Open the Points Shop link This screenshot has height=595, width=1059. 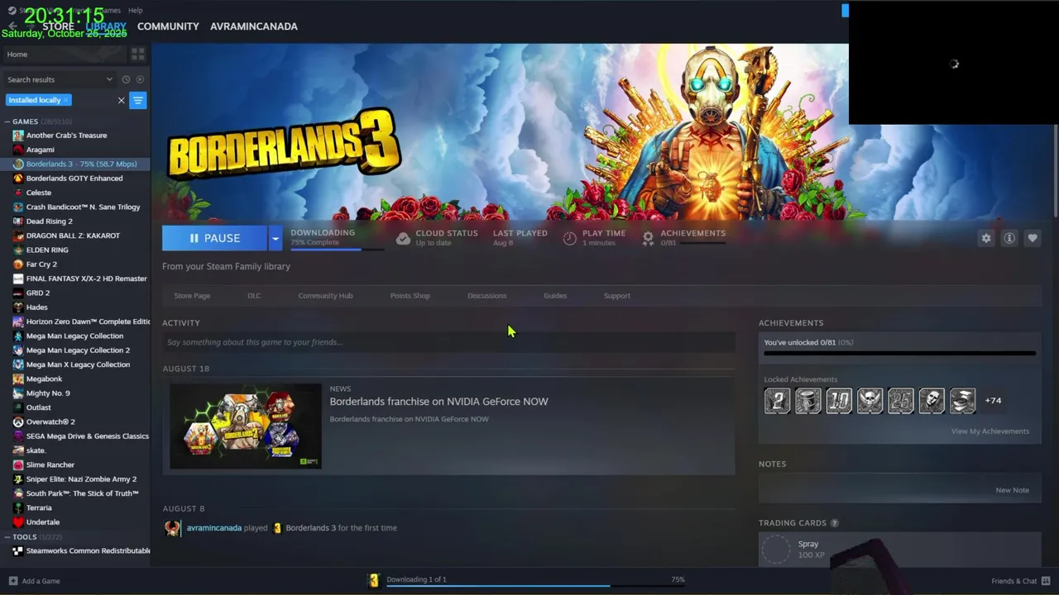point(410,296)
